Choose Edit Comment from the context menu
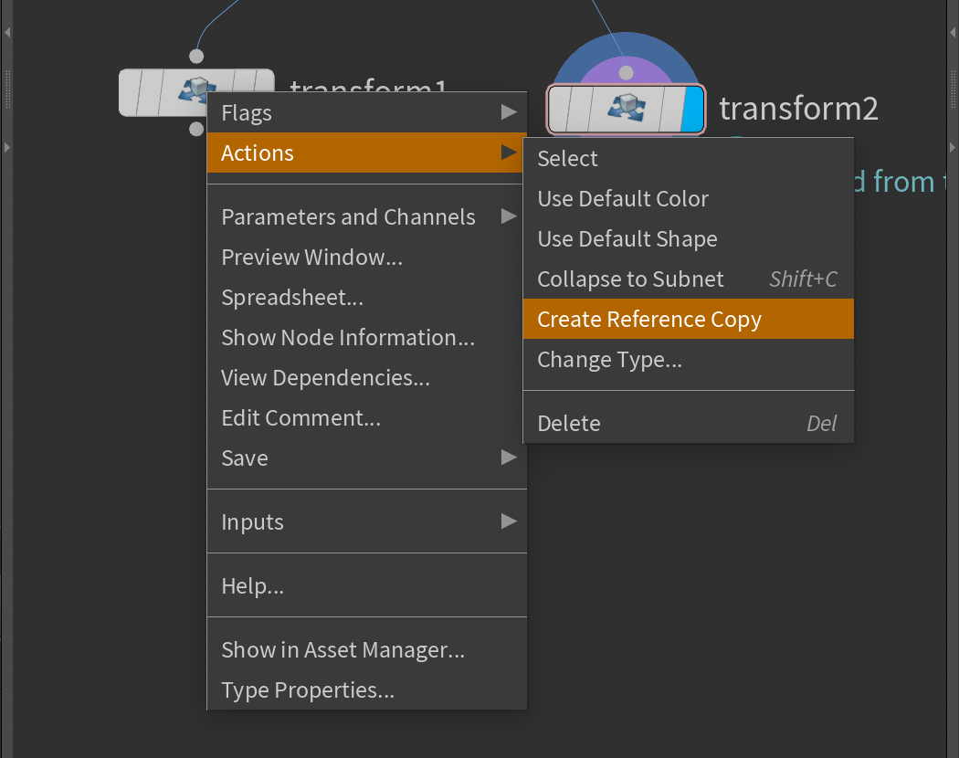Screen dimensions: 959x758 coord(300,418)
